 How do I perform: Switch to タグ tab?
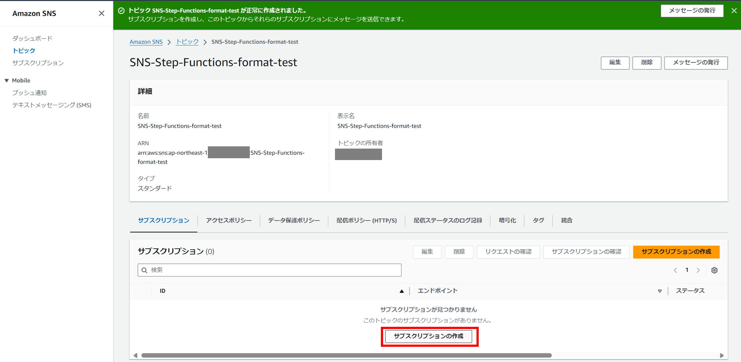538,220
